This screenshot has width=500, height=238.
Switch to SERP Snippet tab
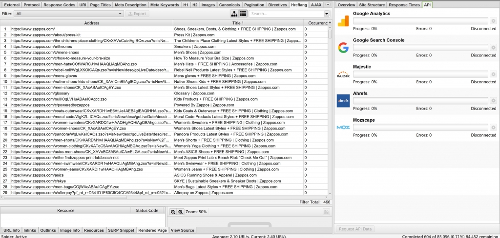pyautogui.click(x=121, y=230)
